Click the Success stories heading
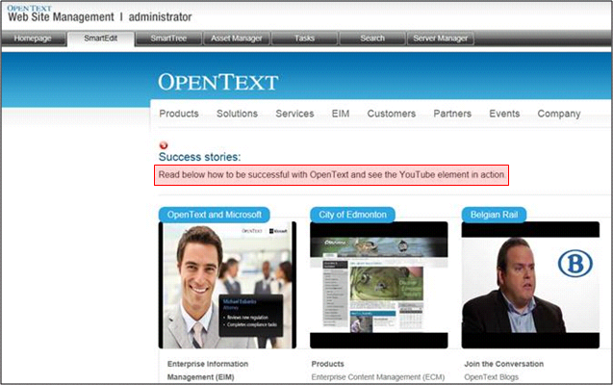Image resolution: width=613 pixels, height=385 pixels. 200,157
